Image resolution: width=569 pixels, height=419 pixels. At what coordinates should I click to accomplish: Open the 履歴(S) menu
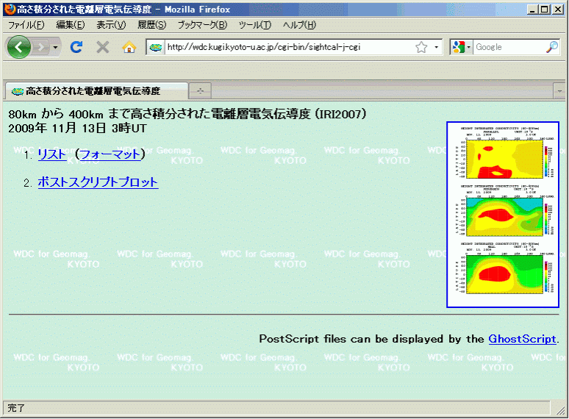coord(151,25)
